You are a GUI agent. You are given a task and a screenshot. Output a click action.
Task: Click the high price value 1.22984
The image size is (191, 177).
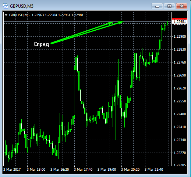pyautogui.click(x=51, y=15)
